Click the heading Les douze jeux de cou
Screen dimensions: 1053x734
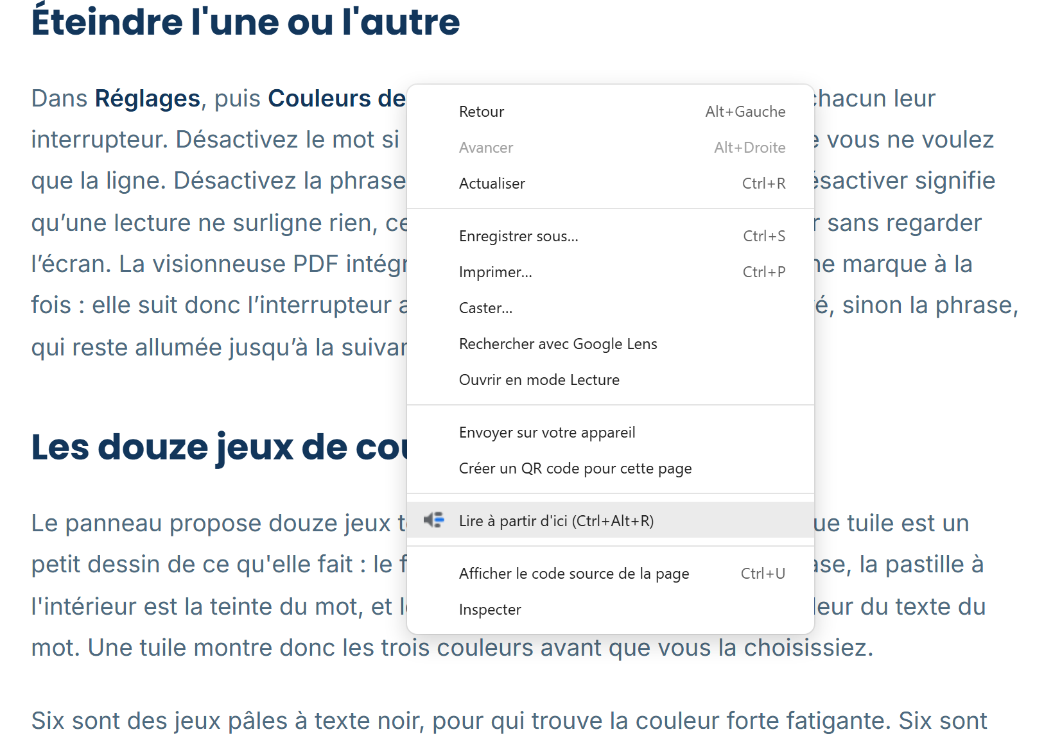tap(219, 447)
